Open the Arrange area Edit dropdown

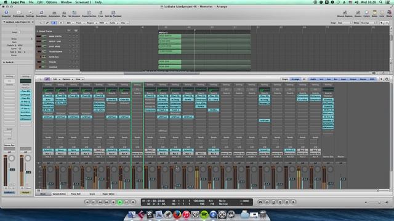[x=70, y=23]
